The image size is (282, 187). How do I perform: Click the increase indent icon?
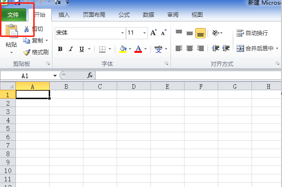(226, 49)
